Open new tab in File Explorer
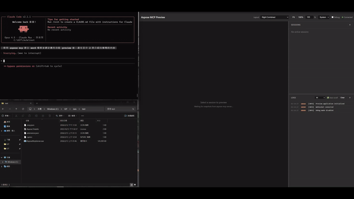Image resolution: width=354 pixels, height=199 pixels. 37,103
